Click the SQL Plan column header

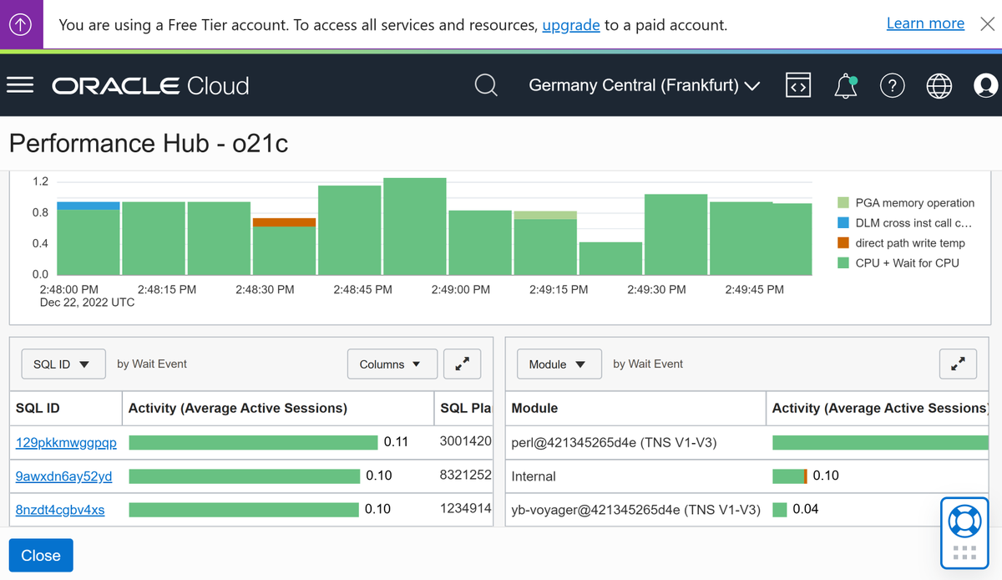(x=465, y=408)
